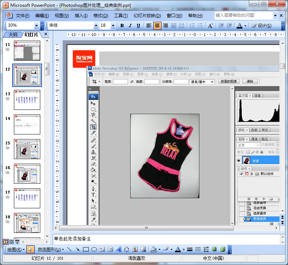Pick the Oval shape tool

point(94,249)
